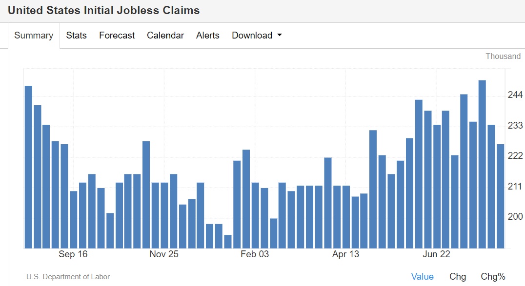Click the Jun 22 axis label
The width and height of the screenshot is (525, 286).
[436, 254]
